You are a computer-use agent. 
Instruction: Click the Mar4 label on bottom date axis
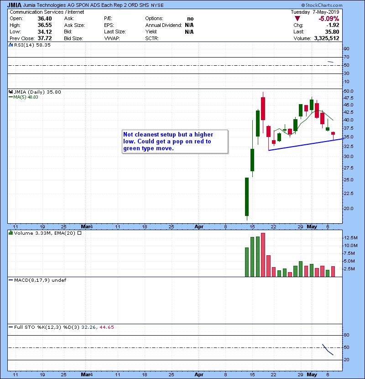(87, 374)
